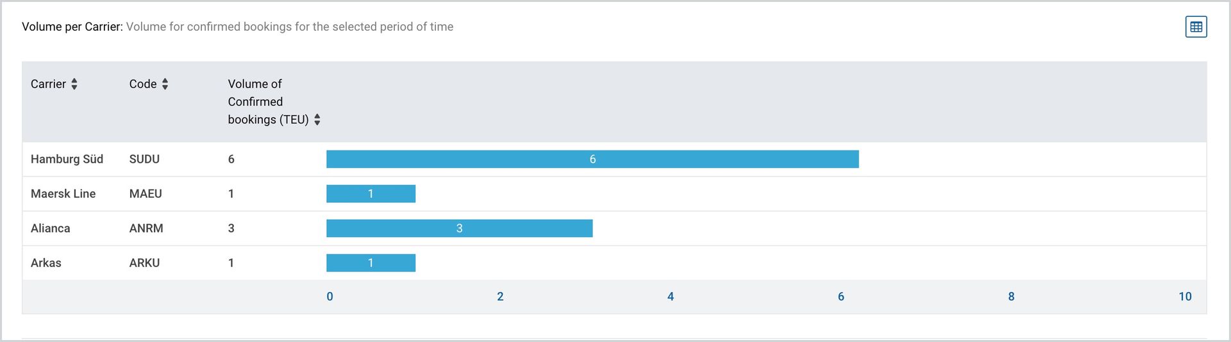Click the Code column header

(143, 84)
